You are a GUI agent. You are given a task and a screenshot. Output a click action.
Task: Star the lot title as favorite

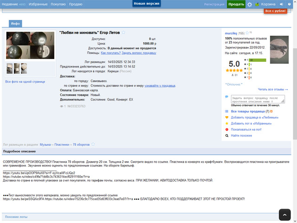[x=123, y=33]
